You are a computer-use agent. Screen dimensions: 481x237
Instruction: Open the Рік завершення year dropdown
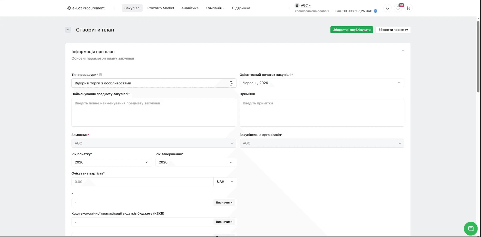[196, 162]
